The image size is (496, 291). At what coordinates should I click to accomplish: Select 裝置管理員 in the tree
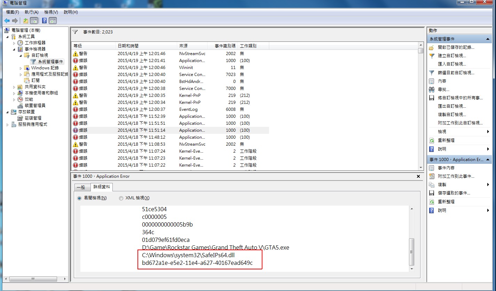(x=35, y=106)
